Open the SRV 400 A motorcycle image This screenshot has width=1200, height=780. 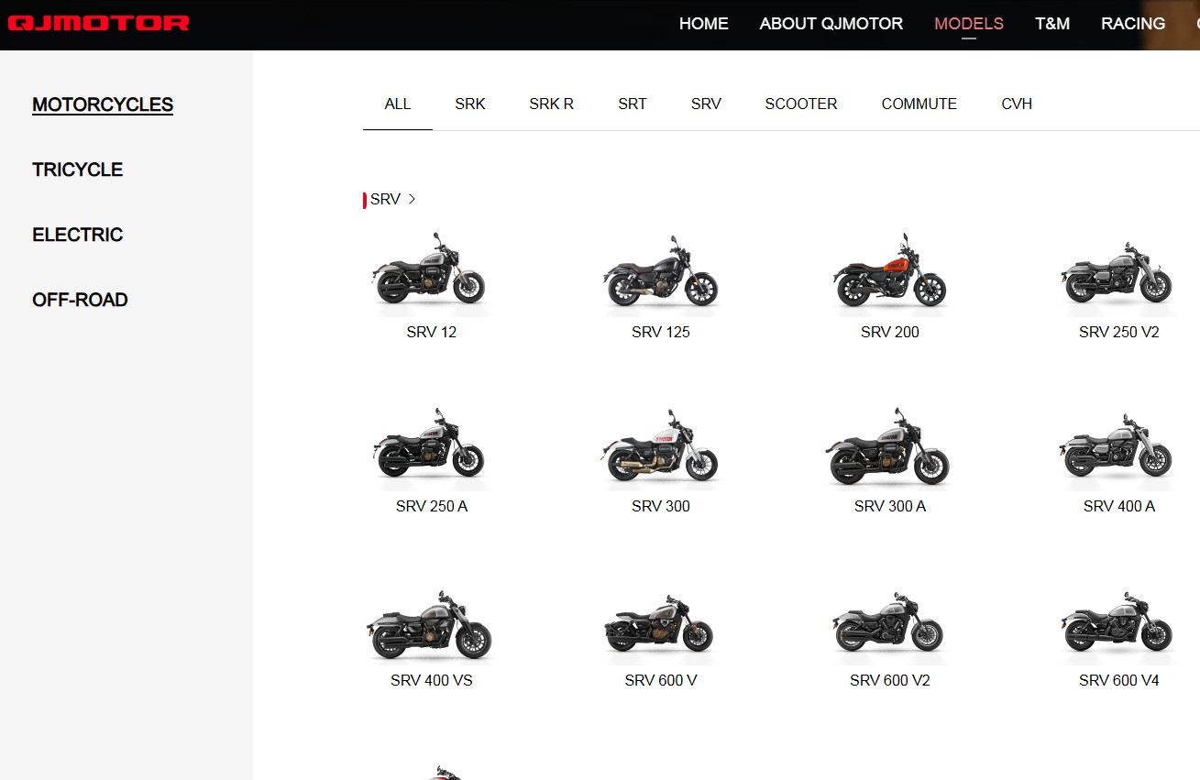[x=1118, y=447]
